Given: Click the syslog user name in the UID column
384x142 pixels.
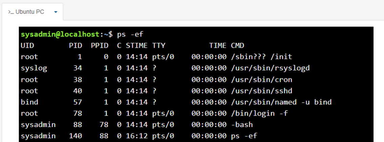Looking at the screenshot, I should (34, 68).
